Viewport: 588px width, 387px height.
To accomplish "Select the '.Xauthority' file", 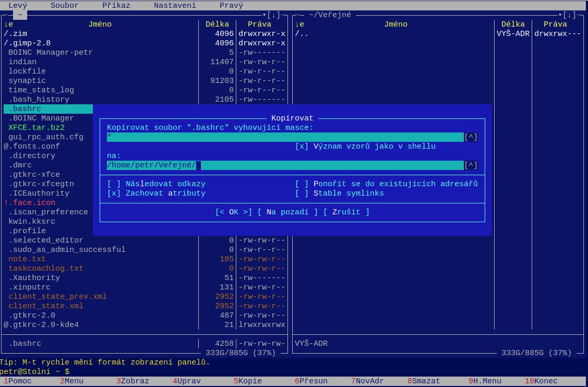I will click(145, 277).
